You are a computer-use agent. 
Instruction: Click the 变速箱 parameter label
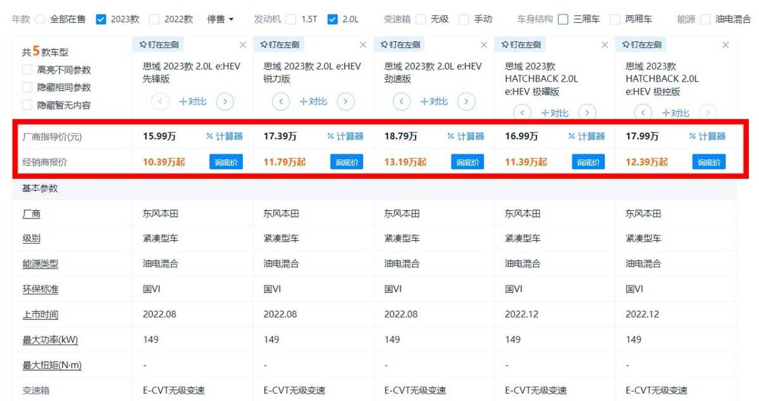coord(35,390)
